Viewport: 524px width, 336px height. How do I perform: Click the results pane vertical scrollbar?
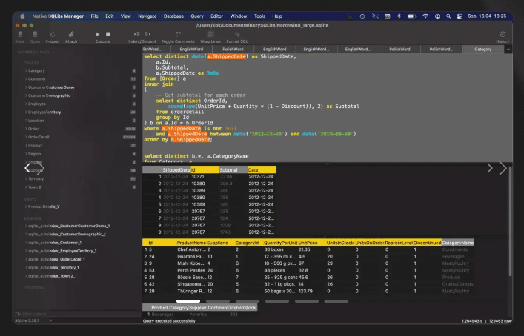[510, 222]
